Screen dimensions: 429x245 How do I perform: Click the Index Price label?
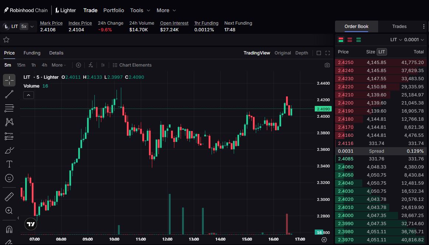(80, 23)
